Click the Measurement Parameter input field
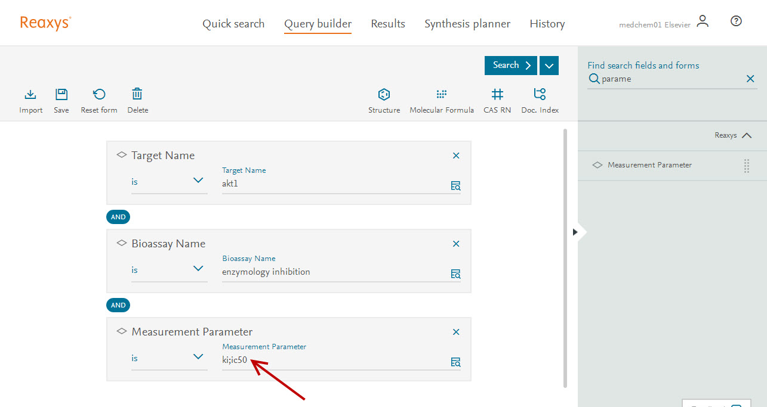 tap(334, 360)
